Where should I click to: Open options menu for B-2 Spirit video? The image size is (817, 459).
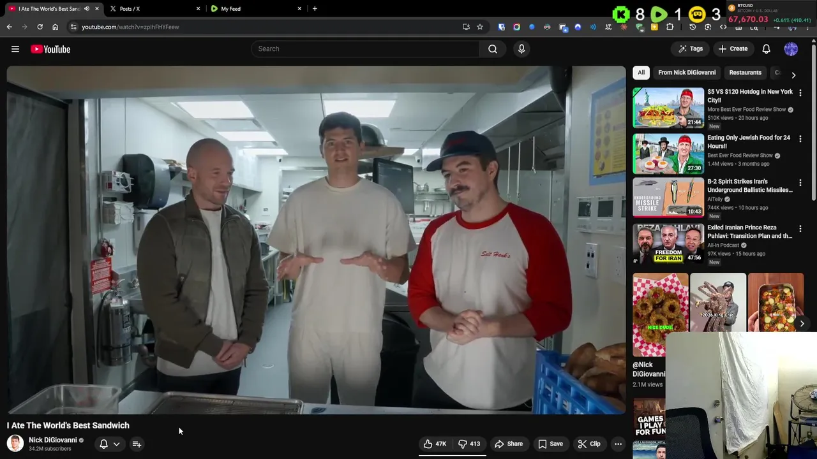[800, 183]
